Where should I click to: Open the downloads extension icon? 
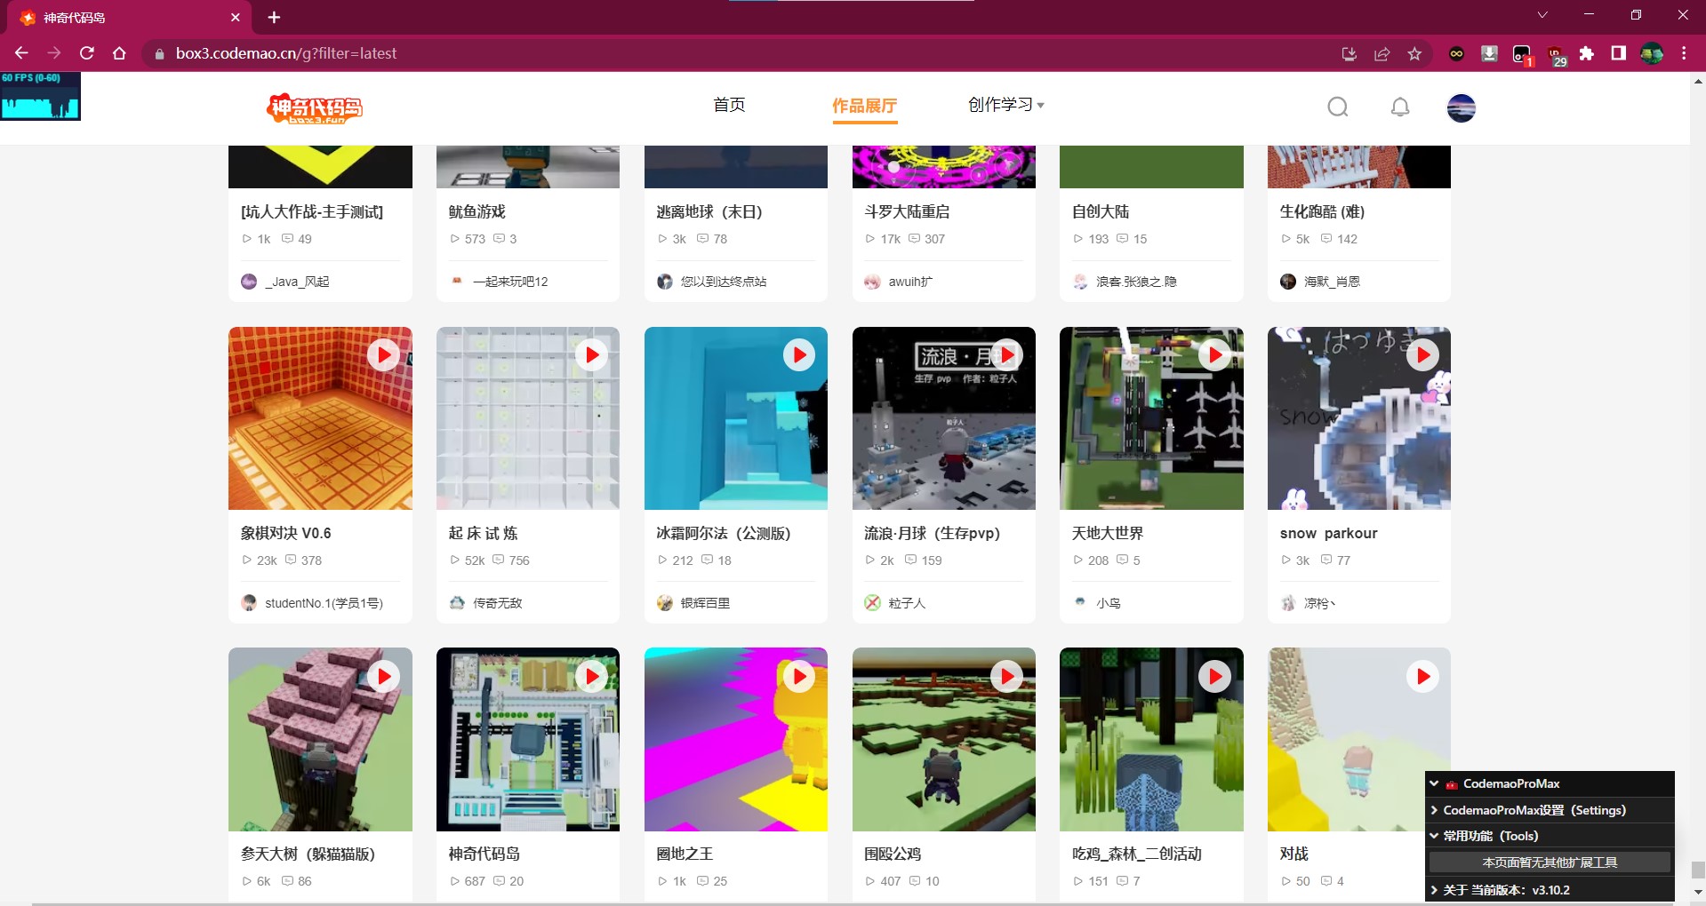point(1489,54)
